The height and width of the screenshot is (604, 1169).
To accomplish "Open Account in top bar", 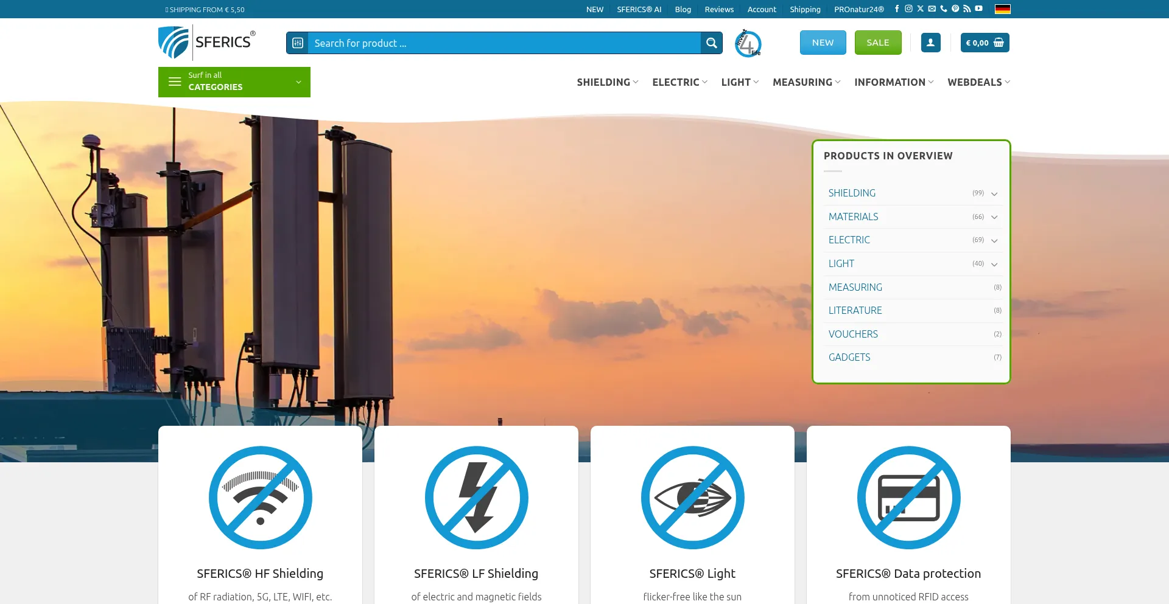I will (x=762, y=10).
